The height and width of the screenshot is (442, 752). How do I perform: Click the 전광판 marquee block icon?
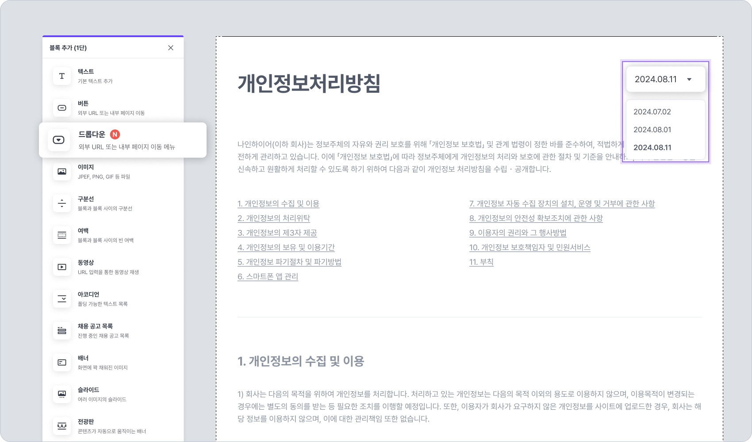[62, 426]
